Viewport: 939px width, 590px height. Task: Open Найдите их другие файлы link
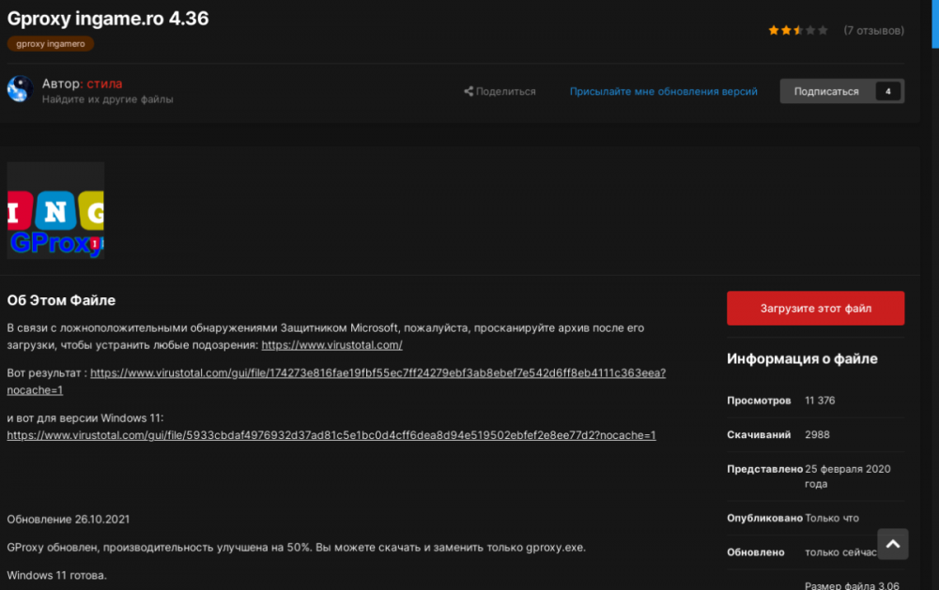(x=107, y=99)
